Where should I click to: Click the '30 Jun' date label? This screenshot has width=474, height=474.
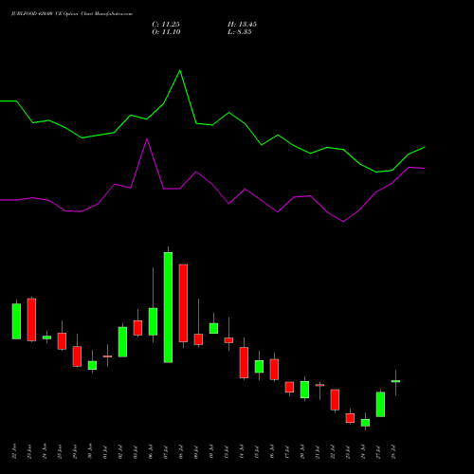point(90,451)
